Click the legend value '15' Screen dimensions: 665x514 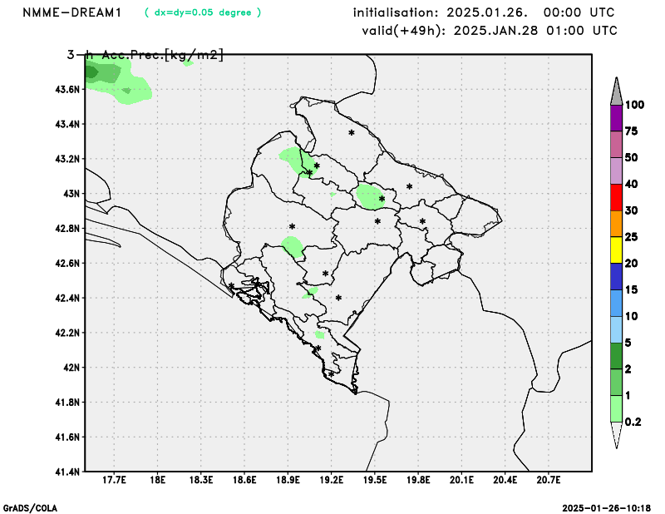631,290
